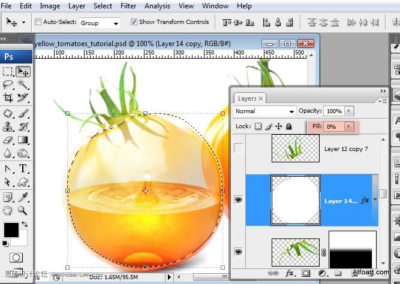The image size is (400, 284).
Task: Open the Opacity slider arrow
Action: point(349,111)
